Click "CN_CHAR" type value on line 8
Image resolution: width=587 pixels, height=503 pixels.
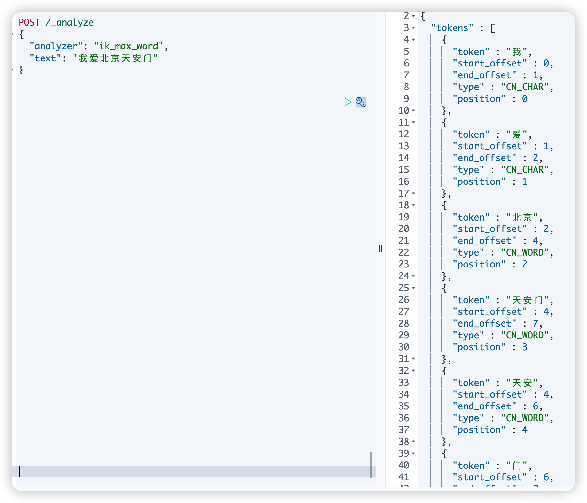click(x=525, y=87)
